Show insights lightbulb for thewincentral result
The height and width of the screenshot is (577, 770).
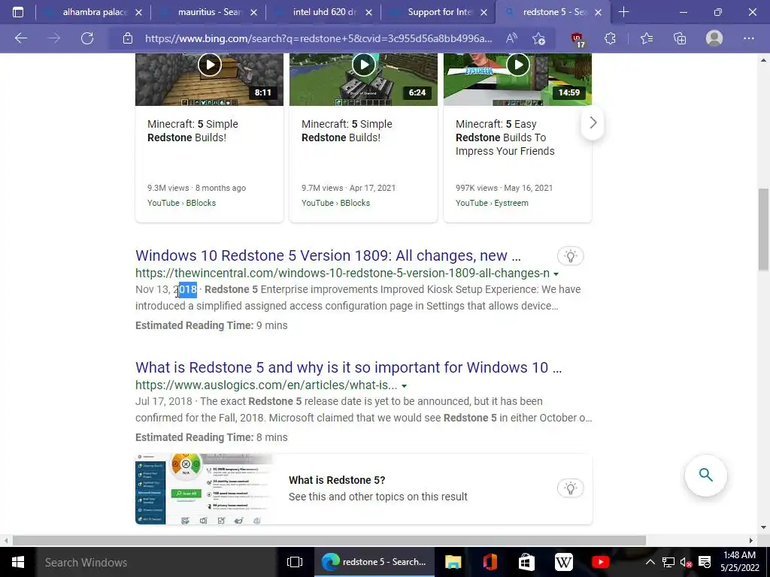tap(570, 255)
